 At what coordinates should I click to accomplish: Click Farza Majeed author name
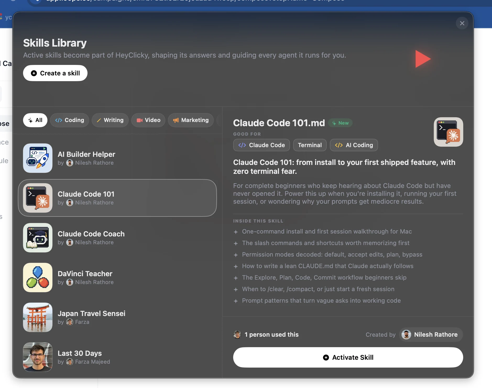tap(92, 362)
